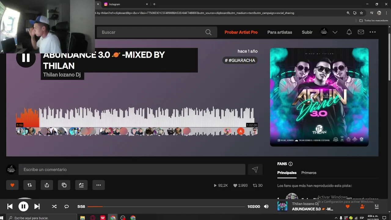This screenshot has height=220, width=391.
Task: Switch to Principales fans tab
Action: (x=287, y=173)
